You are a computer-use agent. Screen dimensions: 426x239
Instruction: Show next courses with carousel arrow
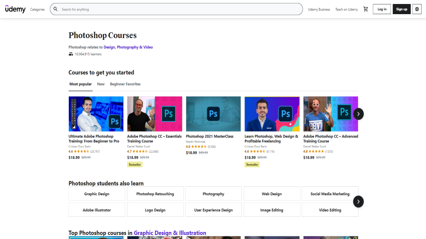point(359,114)
